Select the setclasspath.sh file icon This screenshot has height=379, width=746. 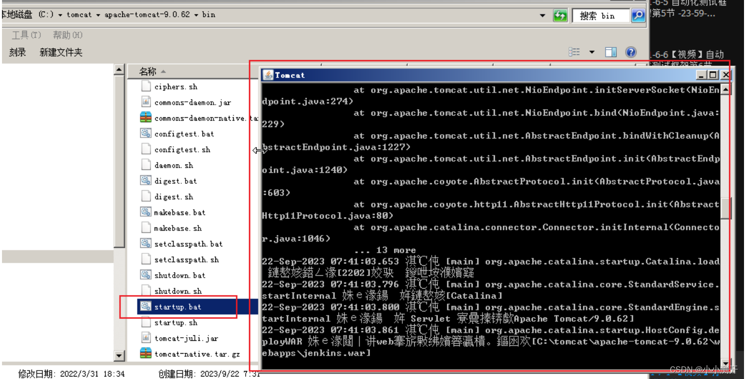click(x=146, y=259)
